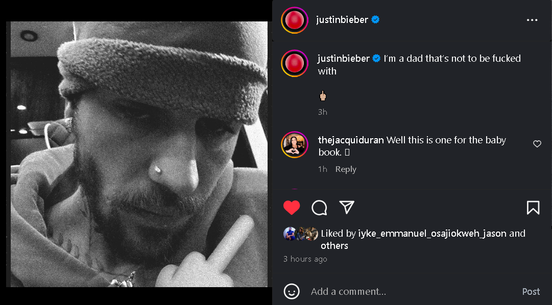Unlike the post with the red heart

tap(292, 208)
